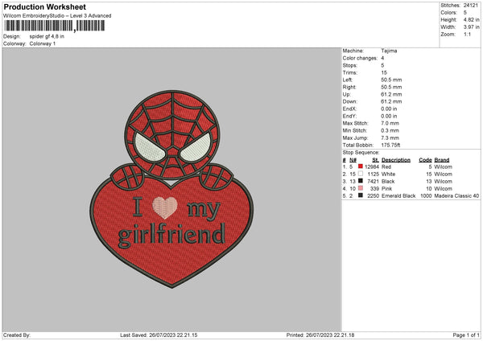
Task: Click the Description column header
Action: [x=396, y=160]
